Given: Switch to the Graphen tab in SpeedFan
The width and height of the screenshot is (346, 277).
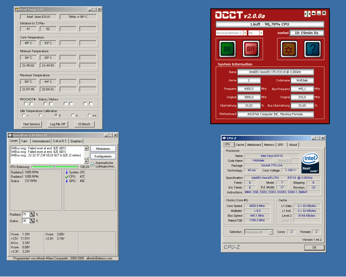Looking at the screenshot, I should point(76,141).
